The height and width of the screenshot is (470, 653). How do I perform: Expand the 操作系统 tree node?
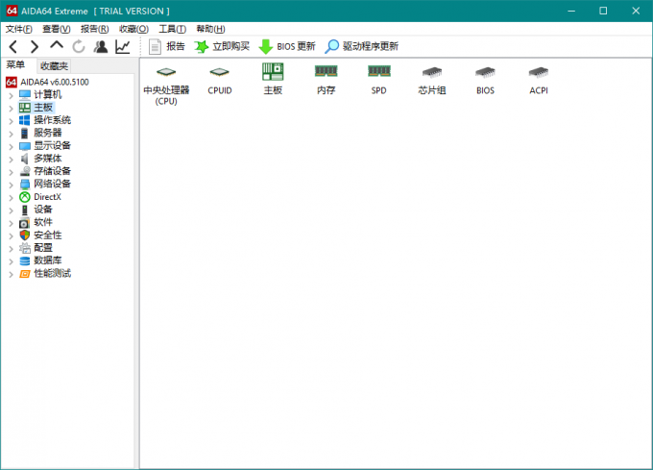12,121
